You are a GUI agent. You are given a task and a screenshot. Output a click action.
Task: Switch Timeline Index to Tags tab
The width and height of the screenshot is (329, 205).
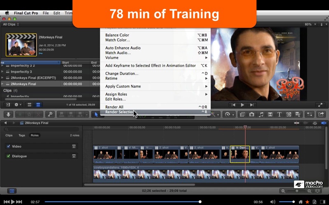click(x=22, y=135)
